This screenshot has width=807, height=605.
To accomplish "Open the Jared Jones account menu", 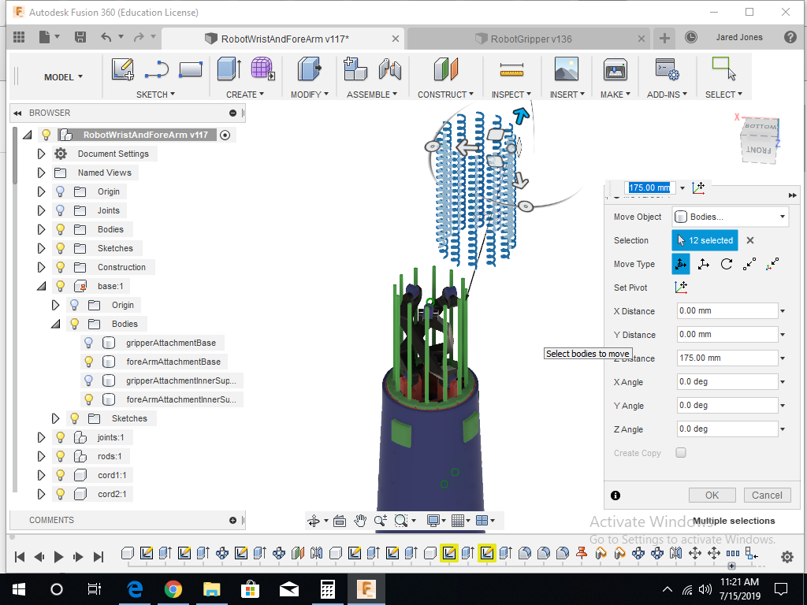I will pos(739,37).
